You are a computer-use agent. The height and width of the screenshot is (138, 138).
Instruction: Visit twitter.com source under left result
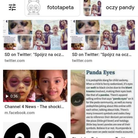(15, 61)
